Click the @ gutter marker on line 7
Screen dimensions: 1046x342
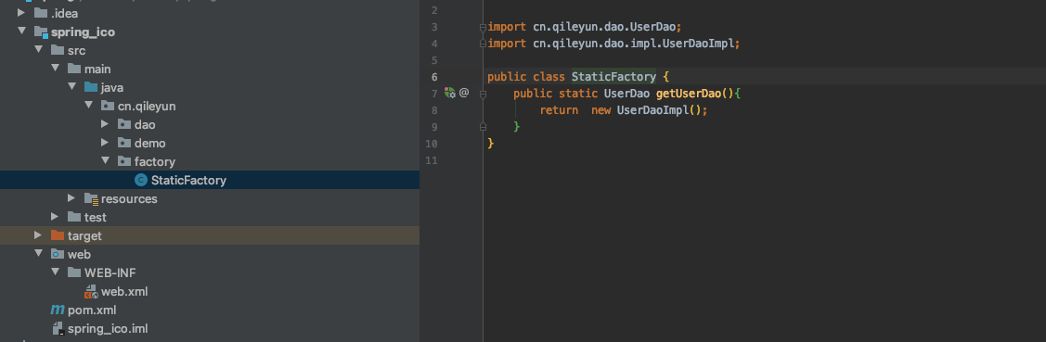pyautogui.click(x=464, y=93)
